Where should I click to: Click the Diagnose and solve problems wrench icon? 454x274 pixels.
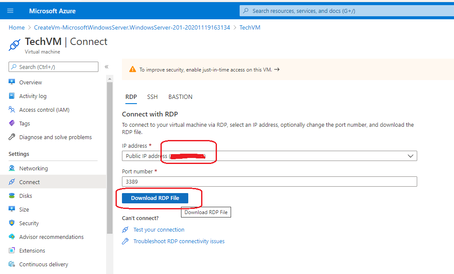pos(12,137)
